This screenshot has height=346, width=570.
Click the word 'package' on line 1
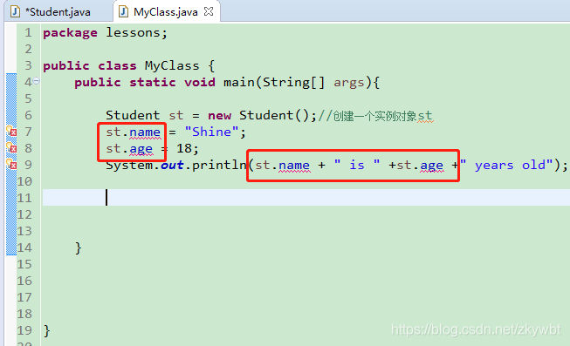70,33
